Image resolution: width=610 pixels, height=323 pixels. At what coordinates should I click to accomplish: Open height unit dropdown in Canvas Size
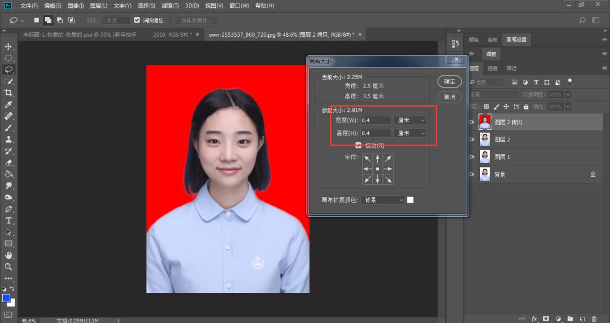[x=411, y=133]
